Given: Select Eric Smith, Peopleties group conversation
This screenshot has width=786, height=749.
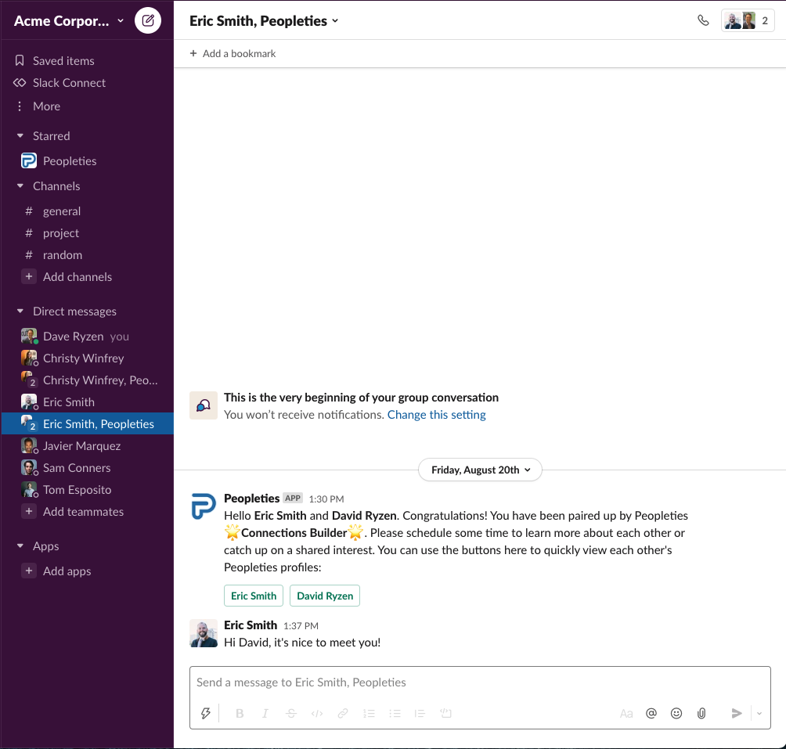Looking at the screenshot, I should pyautogui.click(x=87, y=424).
